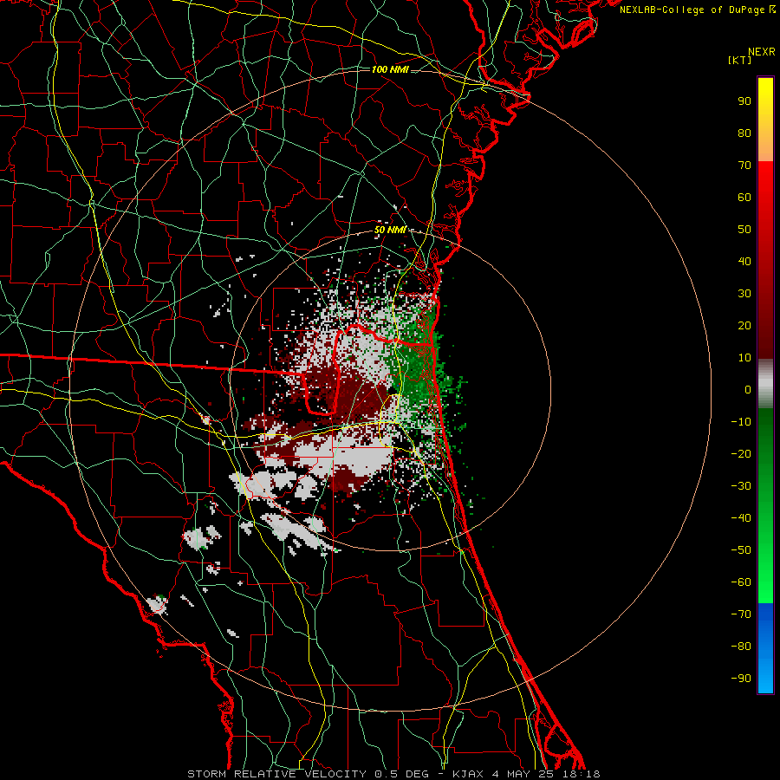
Task: Click the gray zero band of the color bar
Action: (765, 383)
